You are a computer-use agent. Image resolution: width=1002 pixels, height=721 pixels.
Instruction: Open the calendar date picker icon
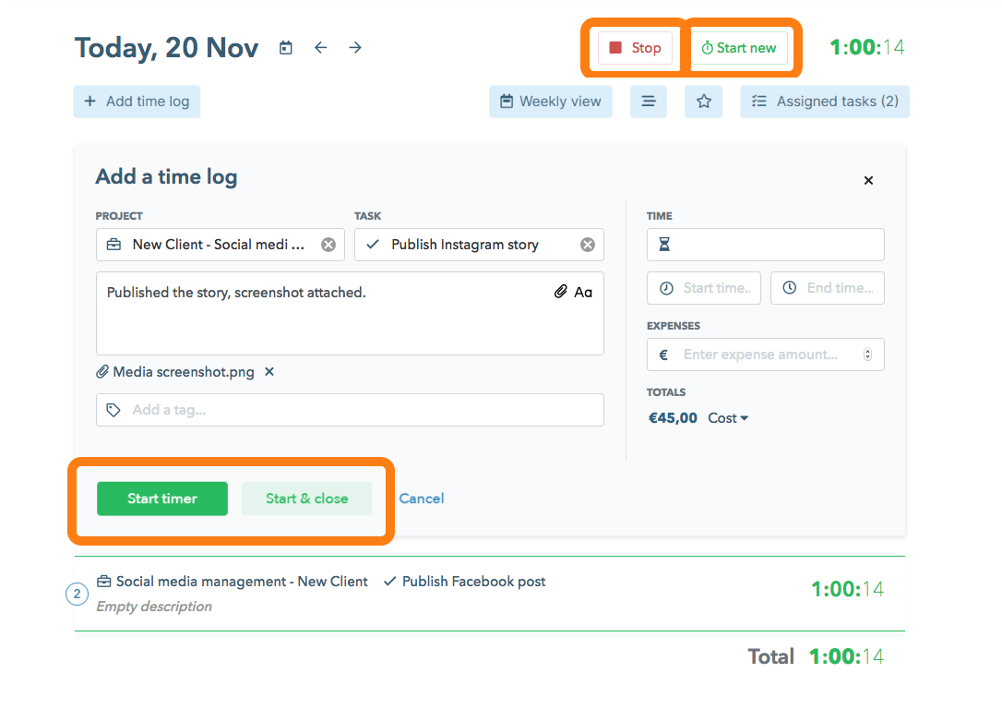tap(286, 48)
